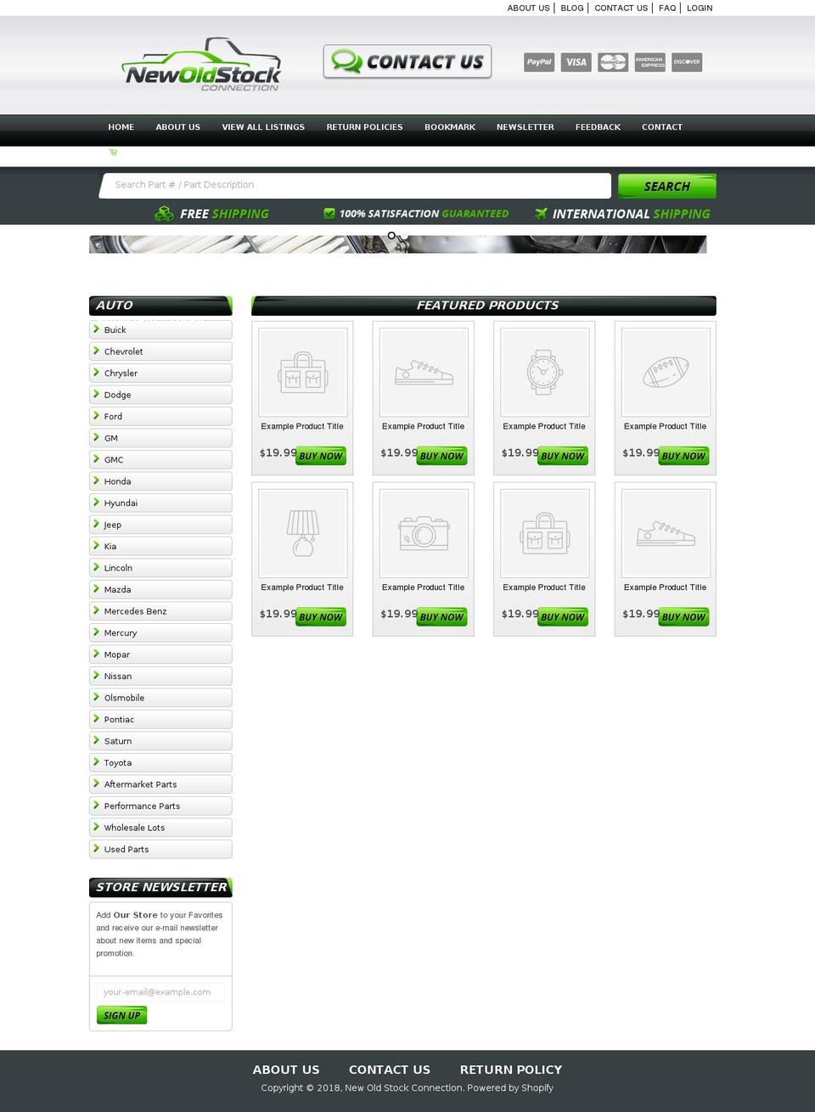The image size is (815, 1112).
Task: Open About Us in main navigation bar
Action: 178,127
